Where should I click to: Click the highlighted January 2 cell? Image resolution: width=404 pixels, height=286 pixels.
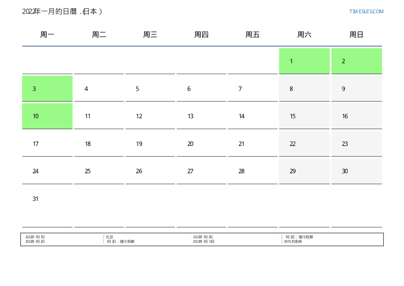356,61
